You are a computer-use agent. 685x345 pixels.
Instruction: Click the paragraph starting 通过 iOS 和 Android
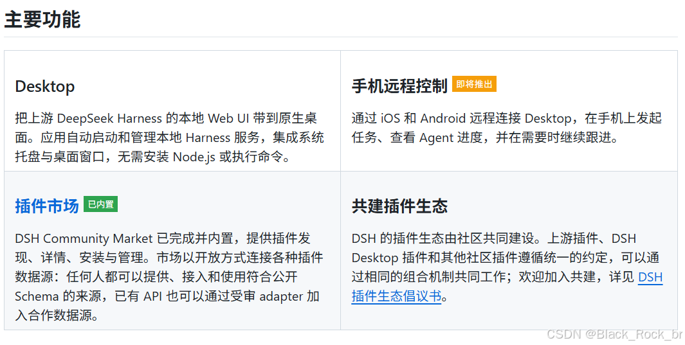point(507,128)
